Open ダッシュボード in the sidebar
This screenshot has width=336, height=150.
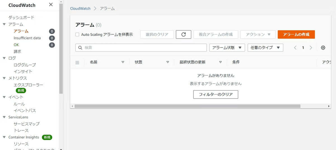coord(21,17)
